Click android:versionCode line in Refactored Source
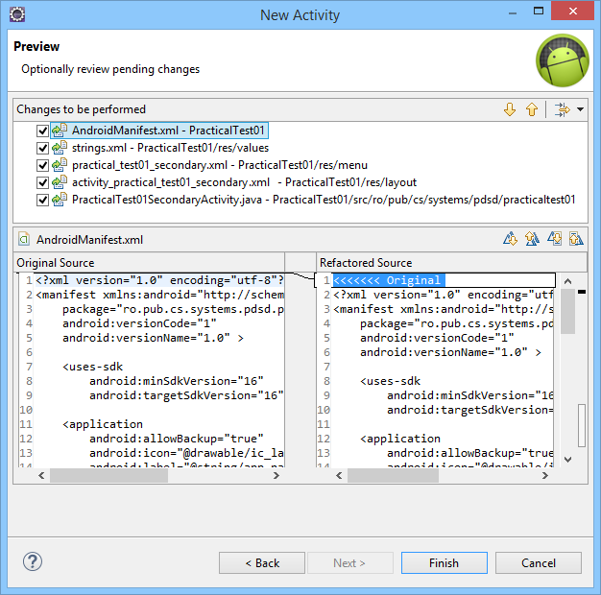 pos(437,338)
